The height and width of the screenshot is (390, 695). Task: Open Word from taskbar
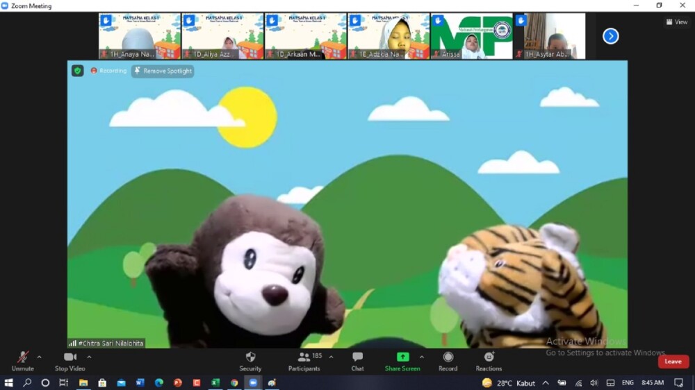pos(140,382)
